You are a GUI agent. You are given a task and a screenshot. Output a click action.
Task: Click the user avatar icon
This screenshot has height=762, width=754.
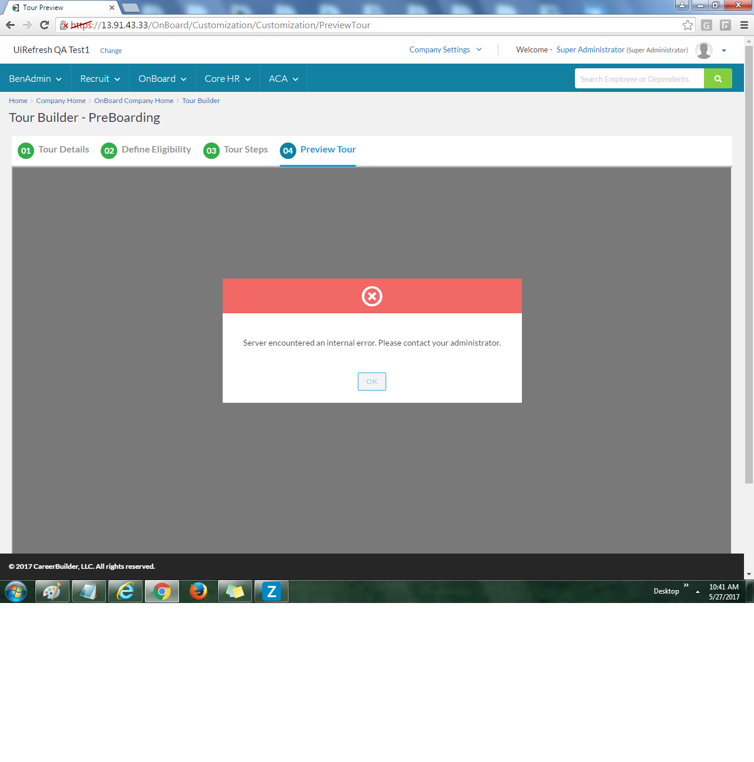pyautogui.click(x=704, y=50)
